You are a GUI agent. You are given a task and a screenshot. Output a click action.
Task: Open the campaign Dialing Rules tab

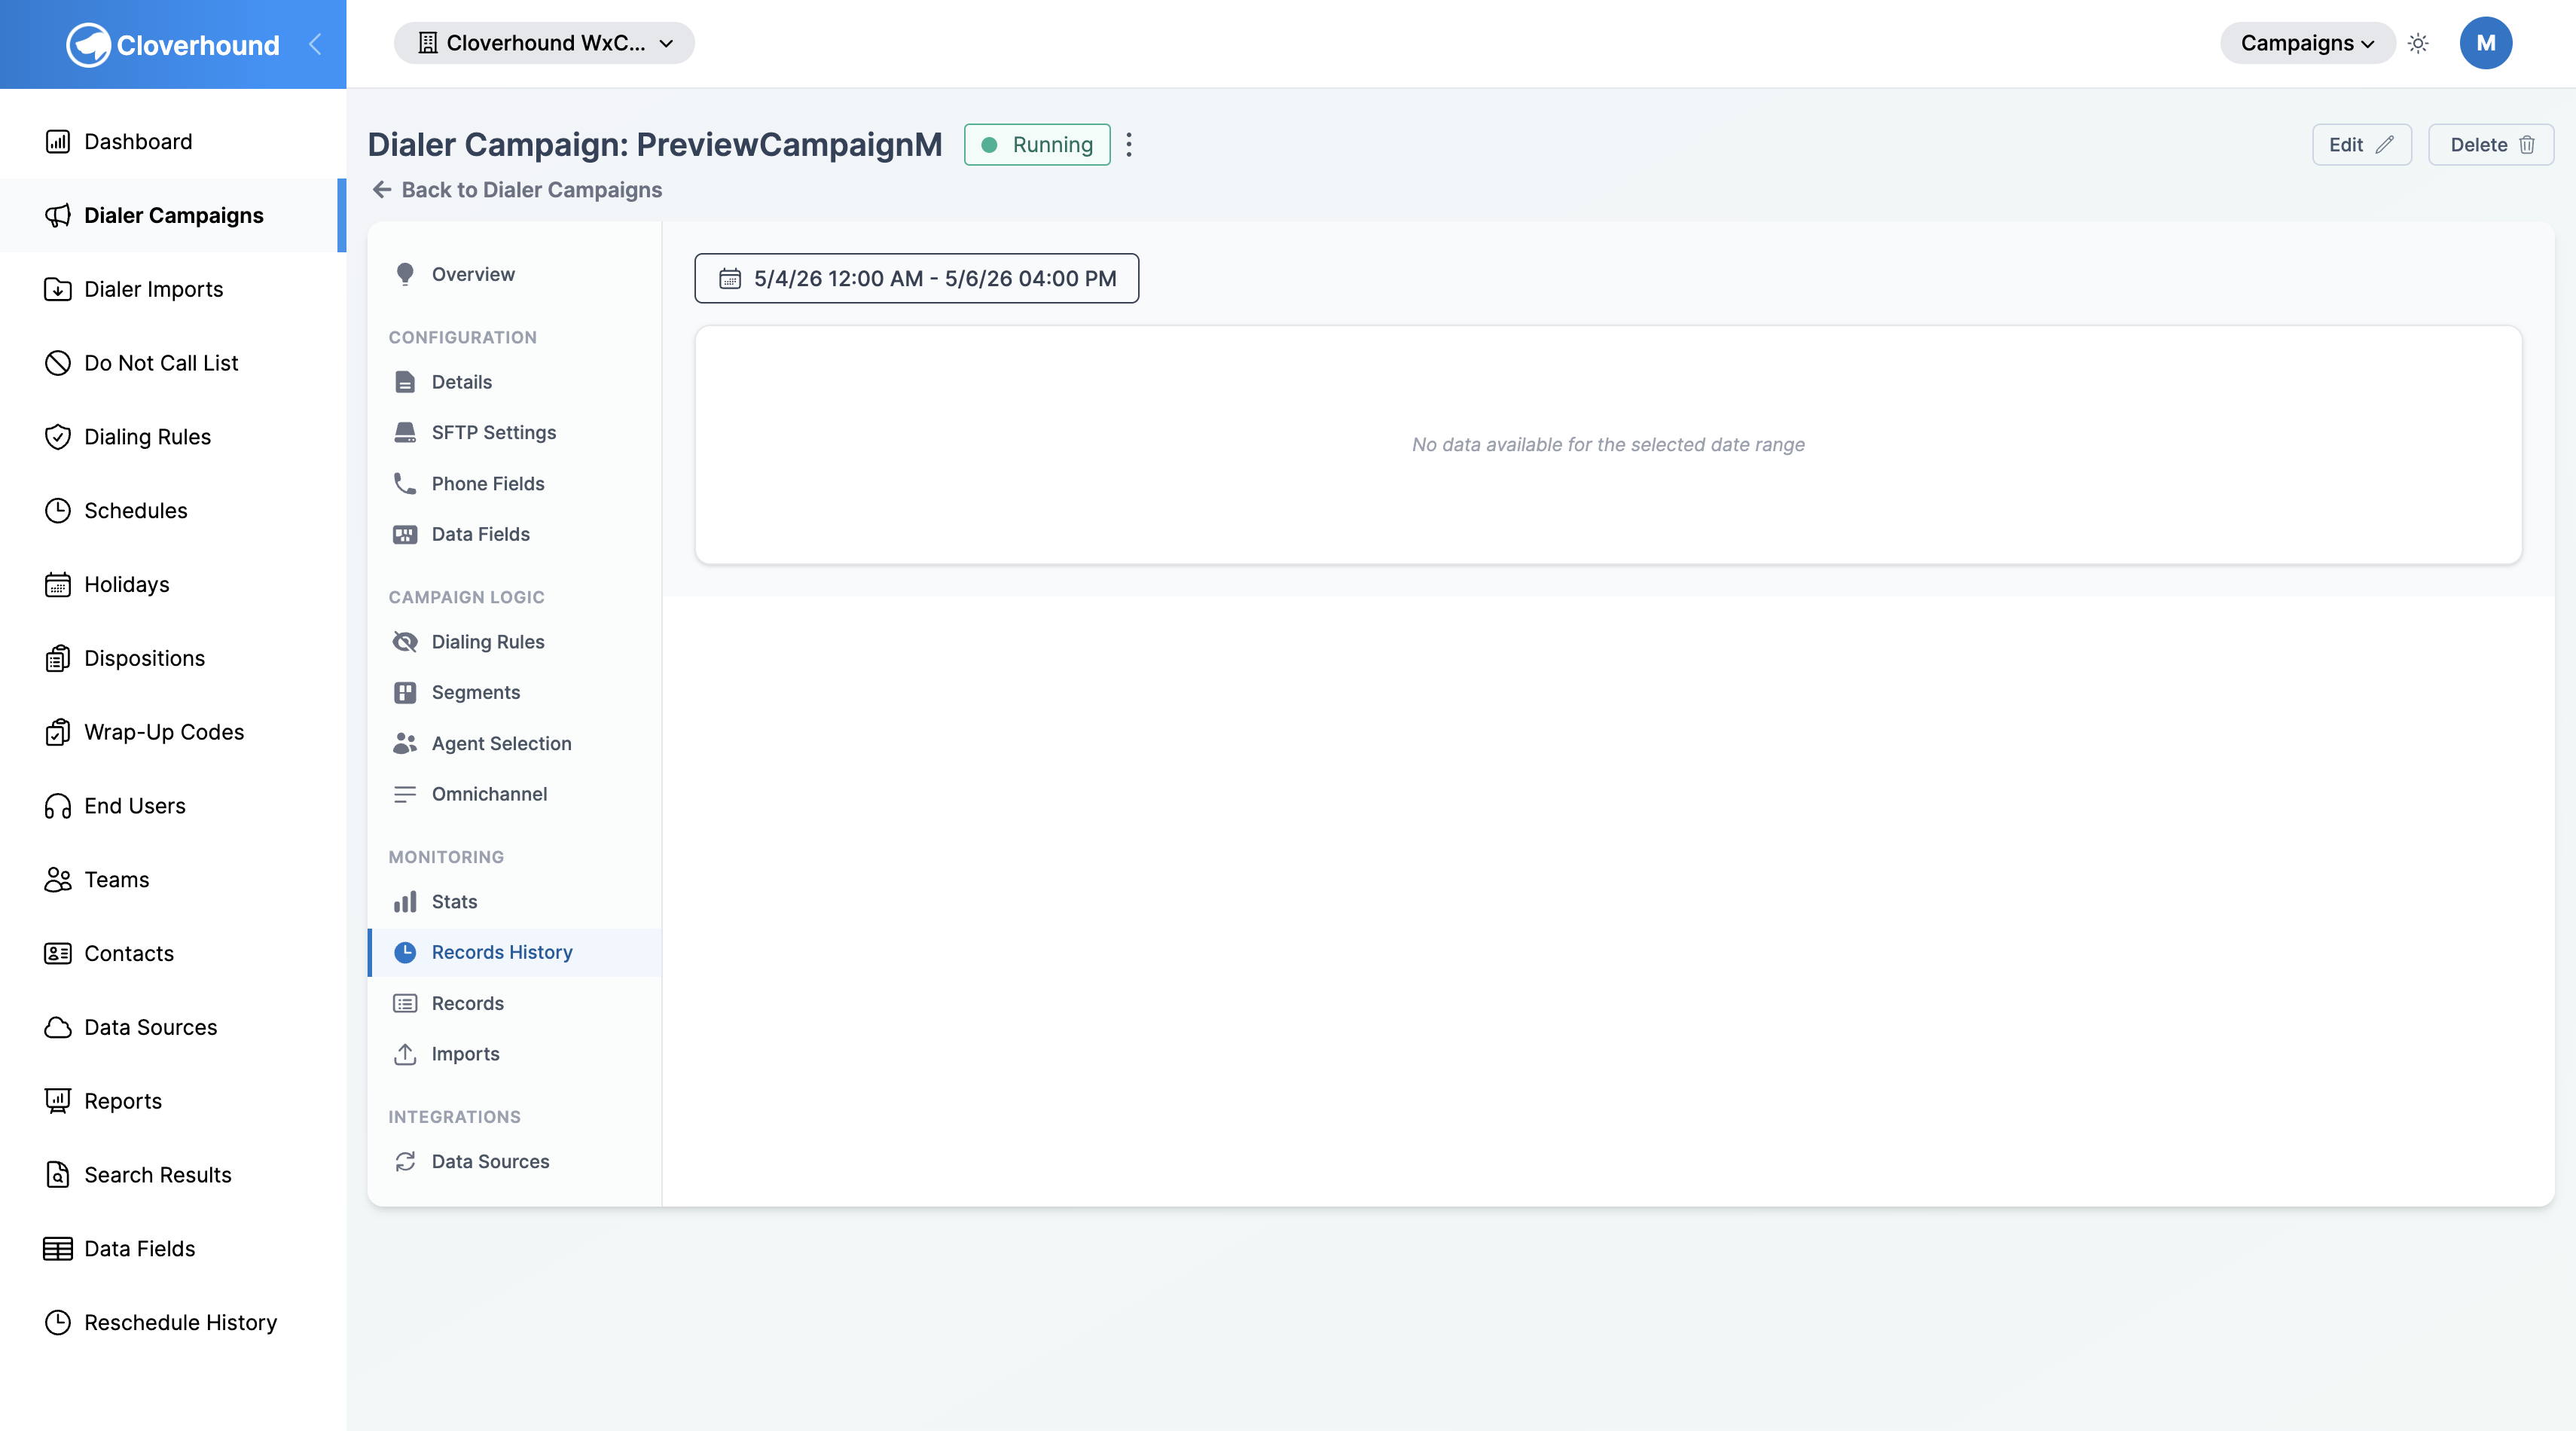coord(515,642)
